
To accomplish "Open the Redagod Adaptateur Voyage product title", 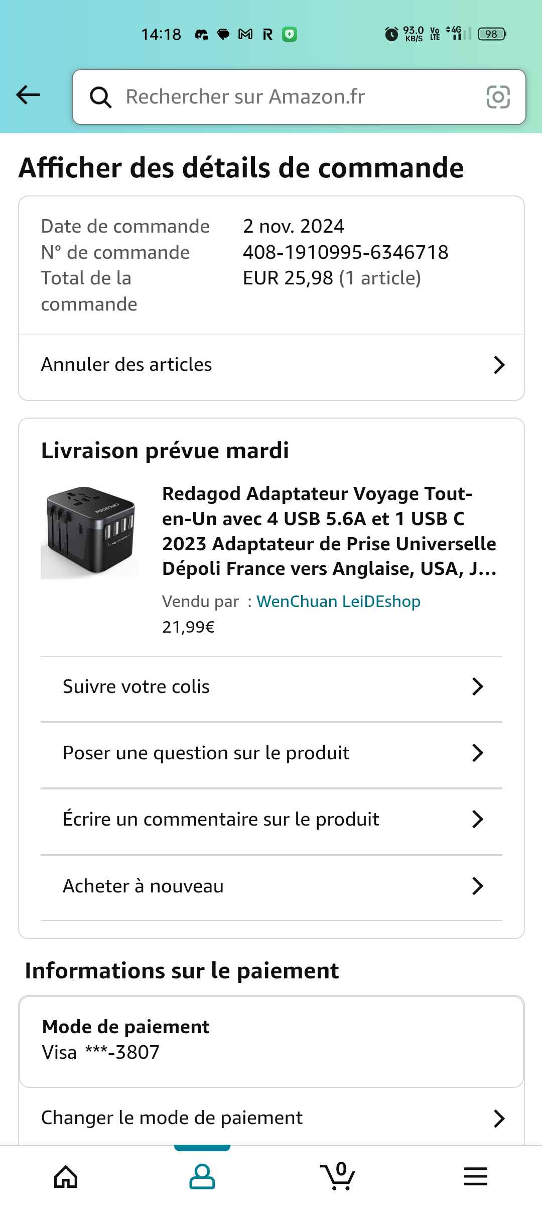I will (329, 531).
